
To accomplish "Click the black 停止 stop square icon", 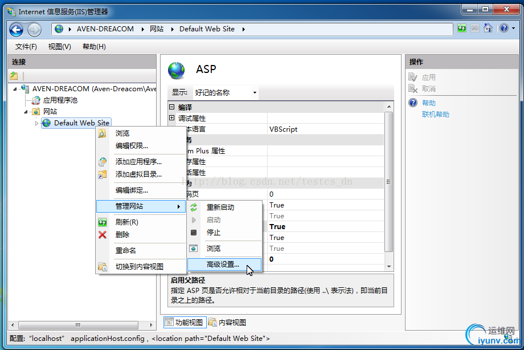I will pos(194,232).
